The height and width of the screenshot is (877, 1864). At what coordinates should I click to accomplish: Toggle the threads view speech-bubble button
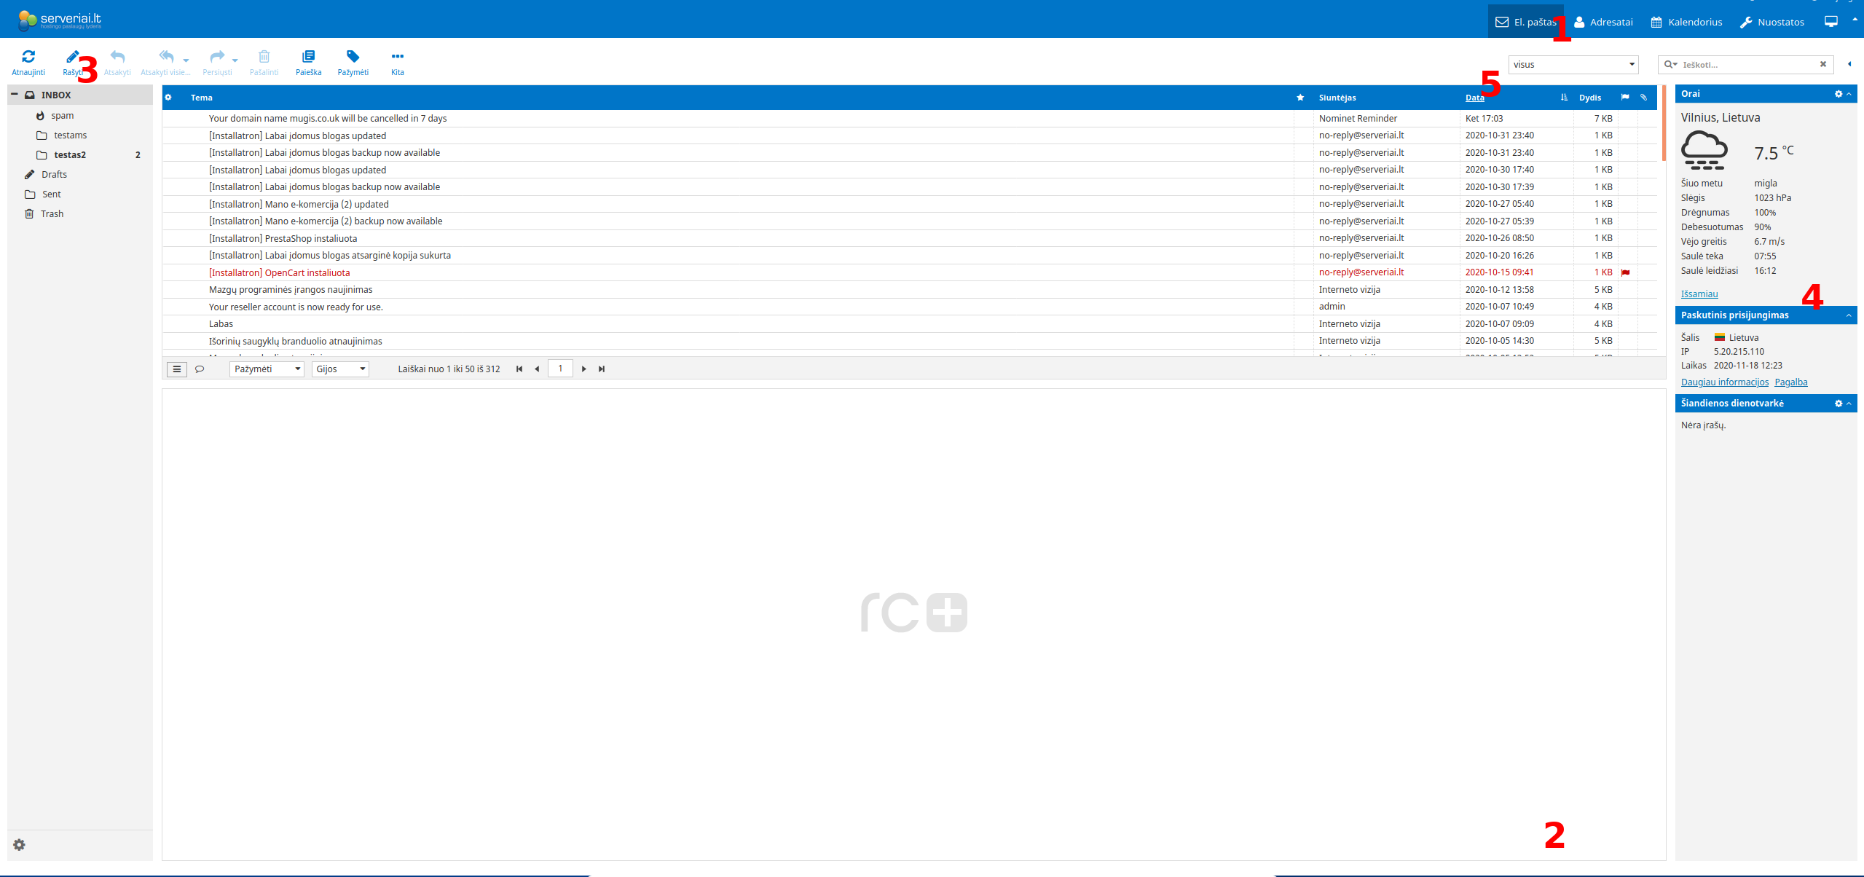(x=200, y=369)
